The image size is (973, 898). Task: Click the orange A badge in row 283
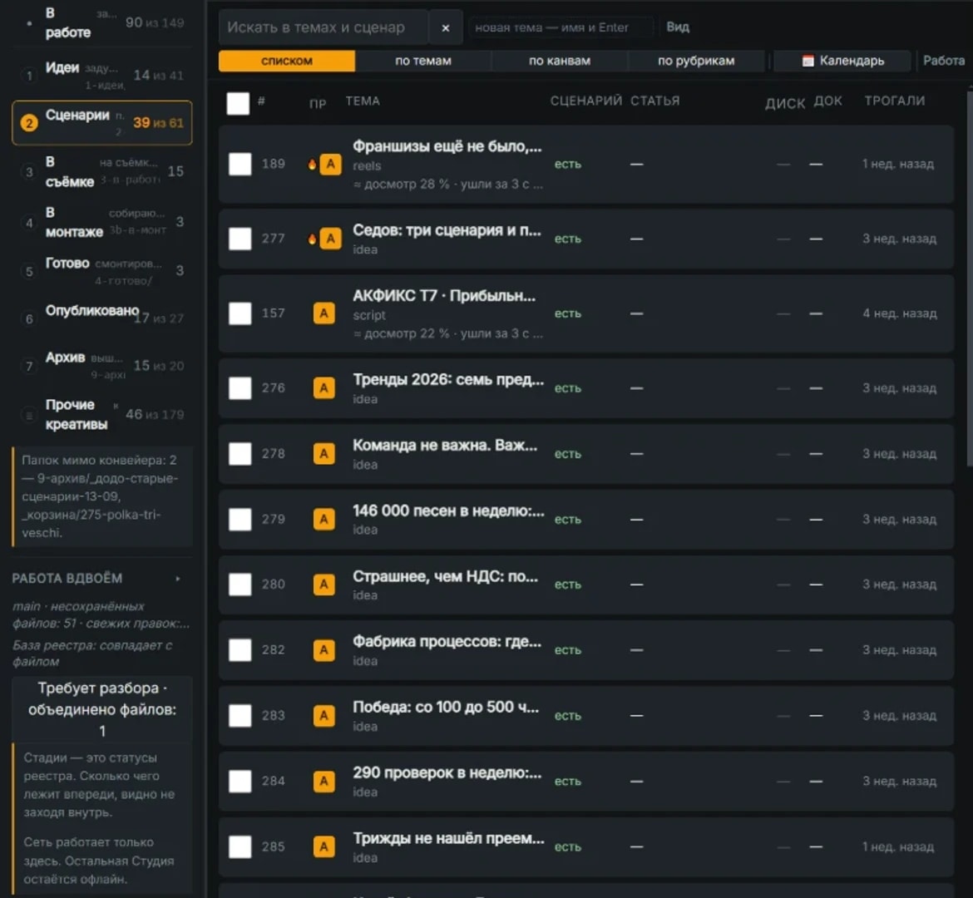(x=324, y=716)
